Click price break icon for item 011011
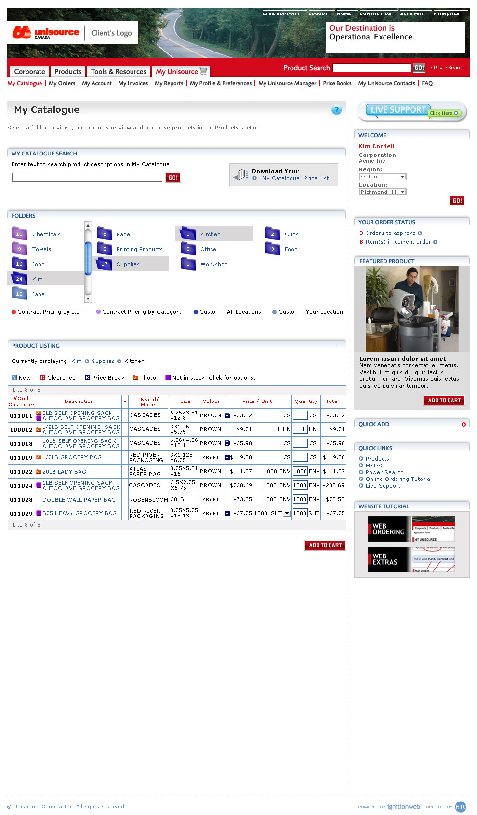This screenshot has height=815, width=477. coord(227,415)
